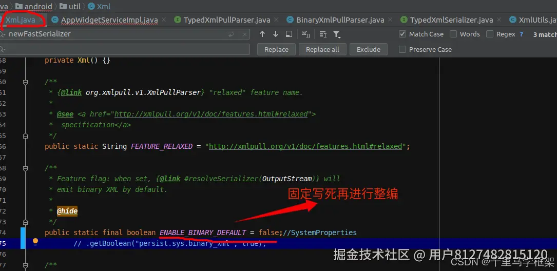
Task: Toggle multiline search mode icon
Action: coord(323,34)
